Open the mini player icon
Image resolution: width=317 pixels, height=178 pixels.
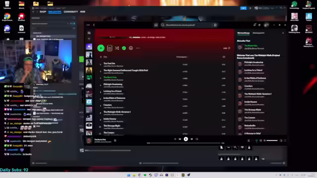pyautogui.click(x=281, y=140)
